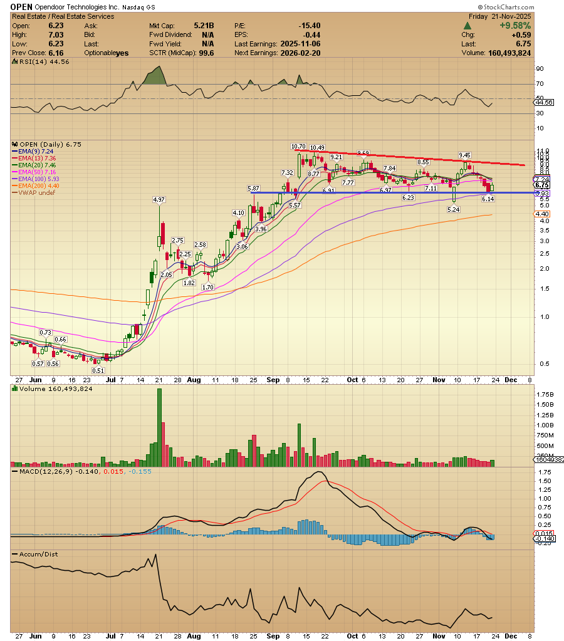Click the 6.14 recent low label
The width and height of the screenshot is (564, 641).
tap(488, 199)
